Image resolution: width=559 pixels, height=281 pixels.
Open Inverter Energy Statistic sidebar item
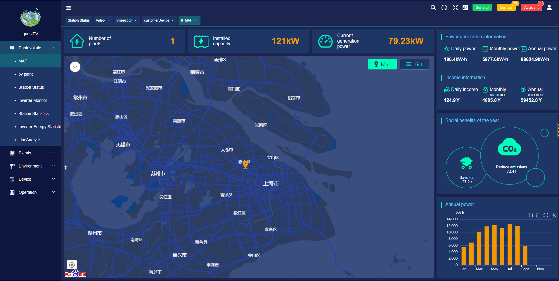tap(30, 127)
